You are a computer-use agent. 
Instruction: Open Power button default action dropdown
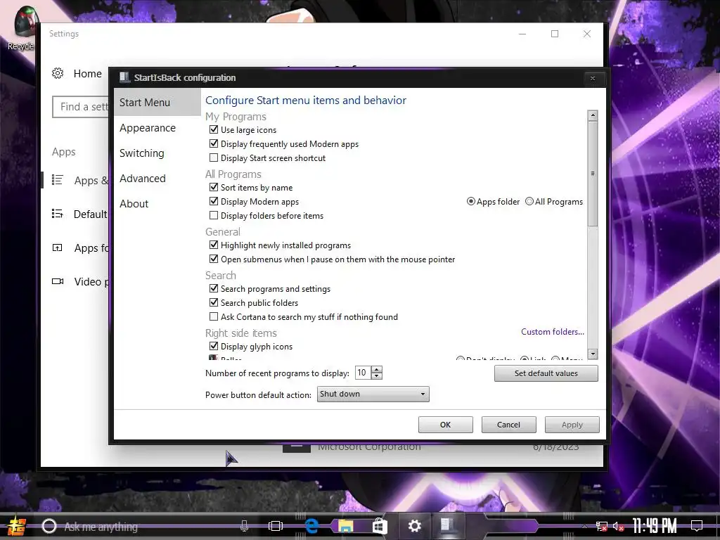tap(373, 394)
